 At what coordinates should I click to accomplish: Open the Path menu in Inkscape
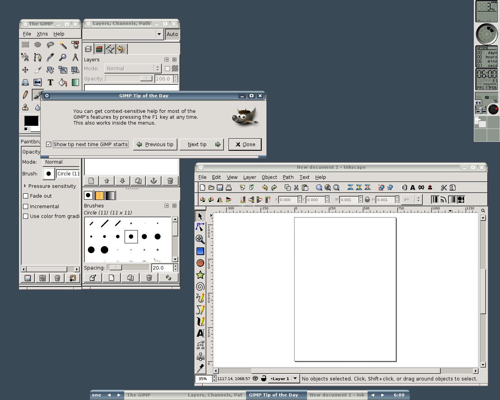(x=288, y=177)
